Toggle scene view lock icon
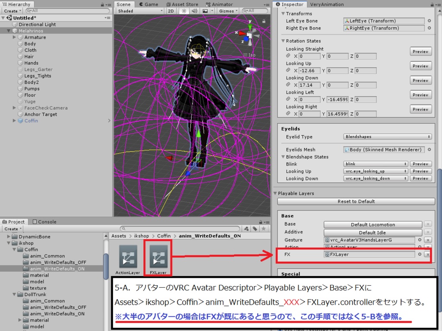The width and height of the screenshot is (442, 331). tap(264, 21)
